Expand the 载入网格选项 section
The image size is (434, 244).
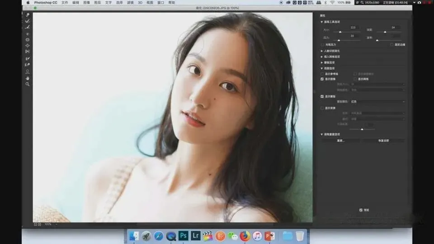321,57
